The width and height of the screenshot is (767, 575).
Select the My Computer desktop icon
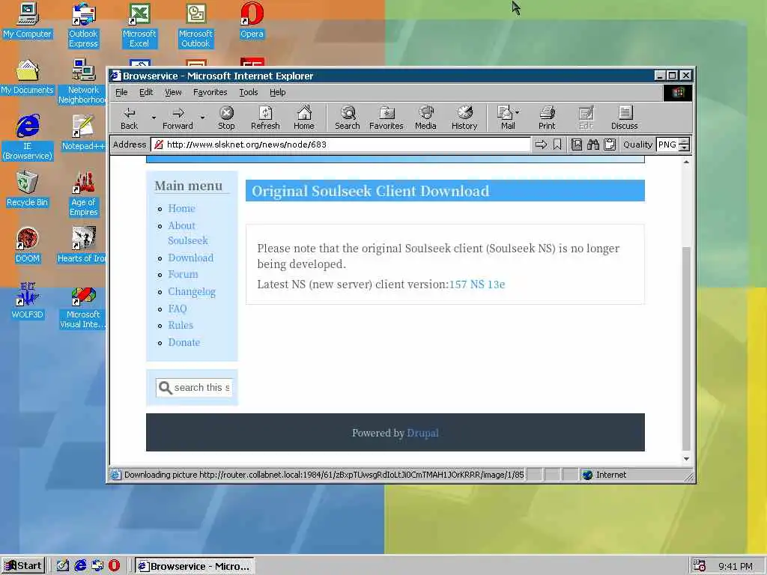(x=28, y=20)
